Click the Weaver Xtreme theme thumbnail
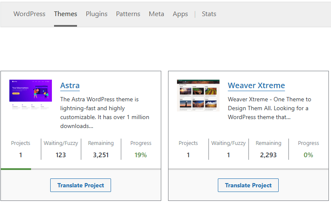 tap(198, 95)
